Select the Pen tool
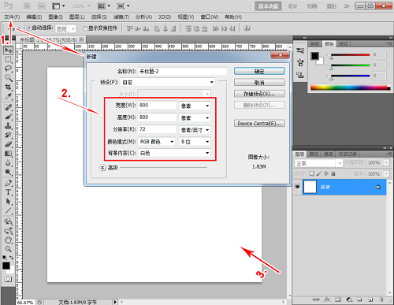394x305 pixels. (x=8, y=183)
